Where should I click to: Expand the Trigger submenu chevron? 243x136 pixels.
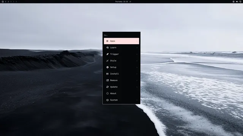coord(137,54)
